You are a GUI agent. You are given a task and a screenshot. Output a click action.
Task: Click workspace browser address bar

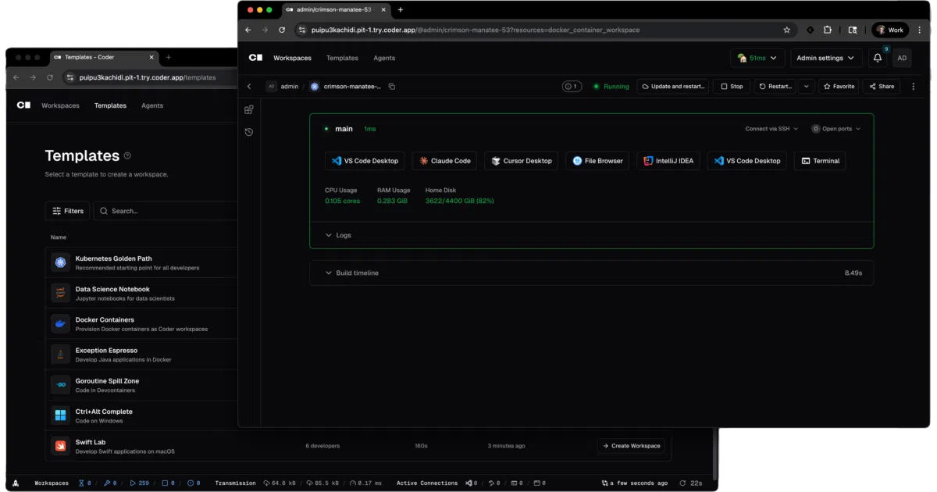[546, 30]
